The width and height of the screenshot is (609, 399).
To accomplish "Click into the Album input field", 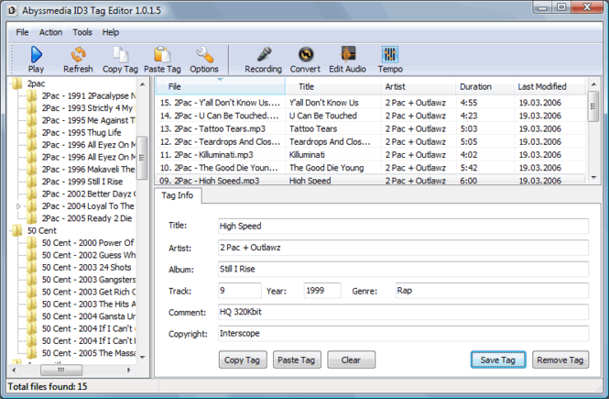I will click(403, 270).
